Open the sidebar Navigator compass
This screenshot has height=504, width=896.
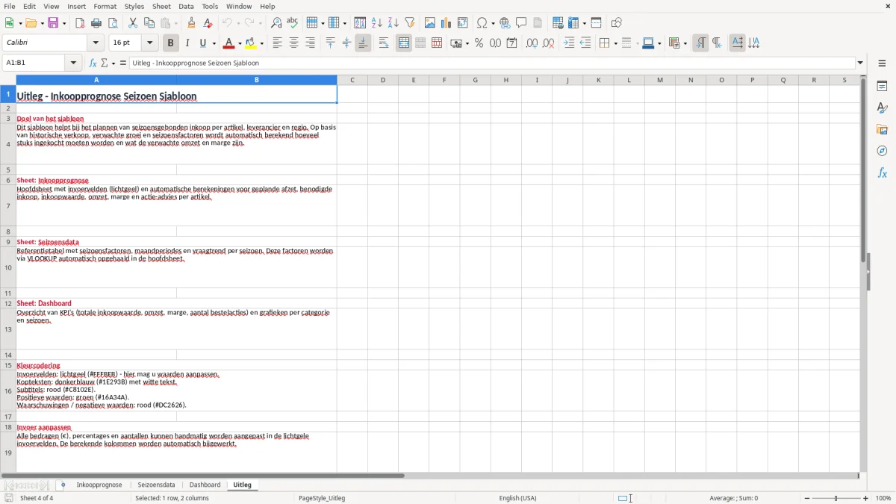pos(882,151)
